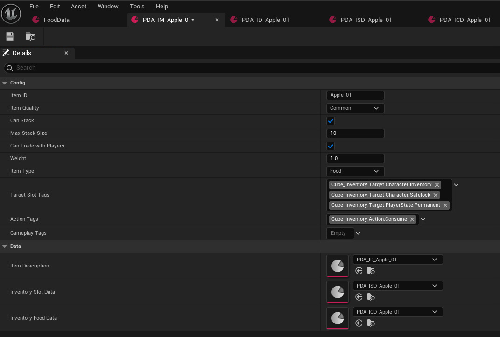
Task: Toggle the Can Stack checkbox
Action: (331, 121)
